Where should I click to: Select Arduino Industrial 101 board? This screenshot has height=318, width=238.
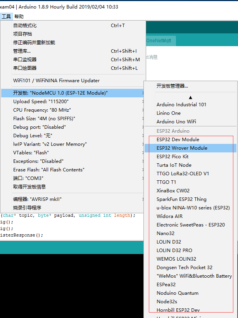coord(190,105)
